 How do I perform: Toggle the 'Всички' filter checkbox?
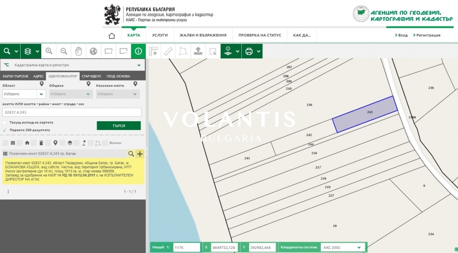pyautogui.click(x=105, y=143)
